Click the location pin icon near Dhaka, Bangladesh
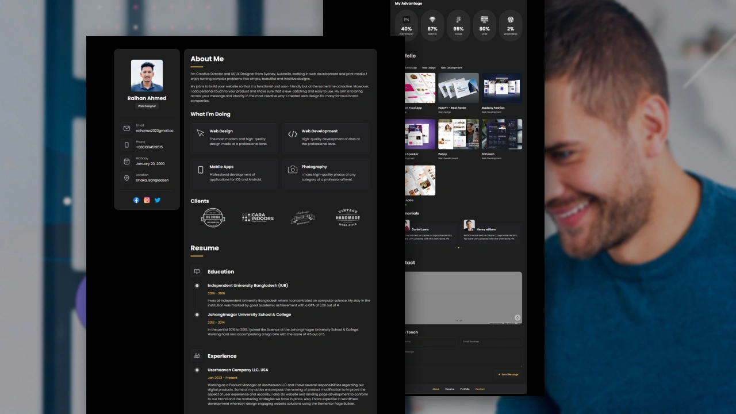 [127, 178]
